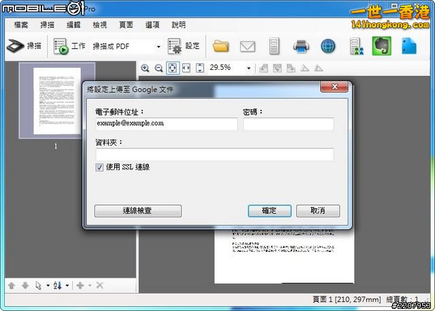Expand the 掃描成 PDF profile dropdown
The width and height of the screenshot is (435, 311).
pyautogui.click(x=158, y=47)
